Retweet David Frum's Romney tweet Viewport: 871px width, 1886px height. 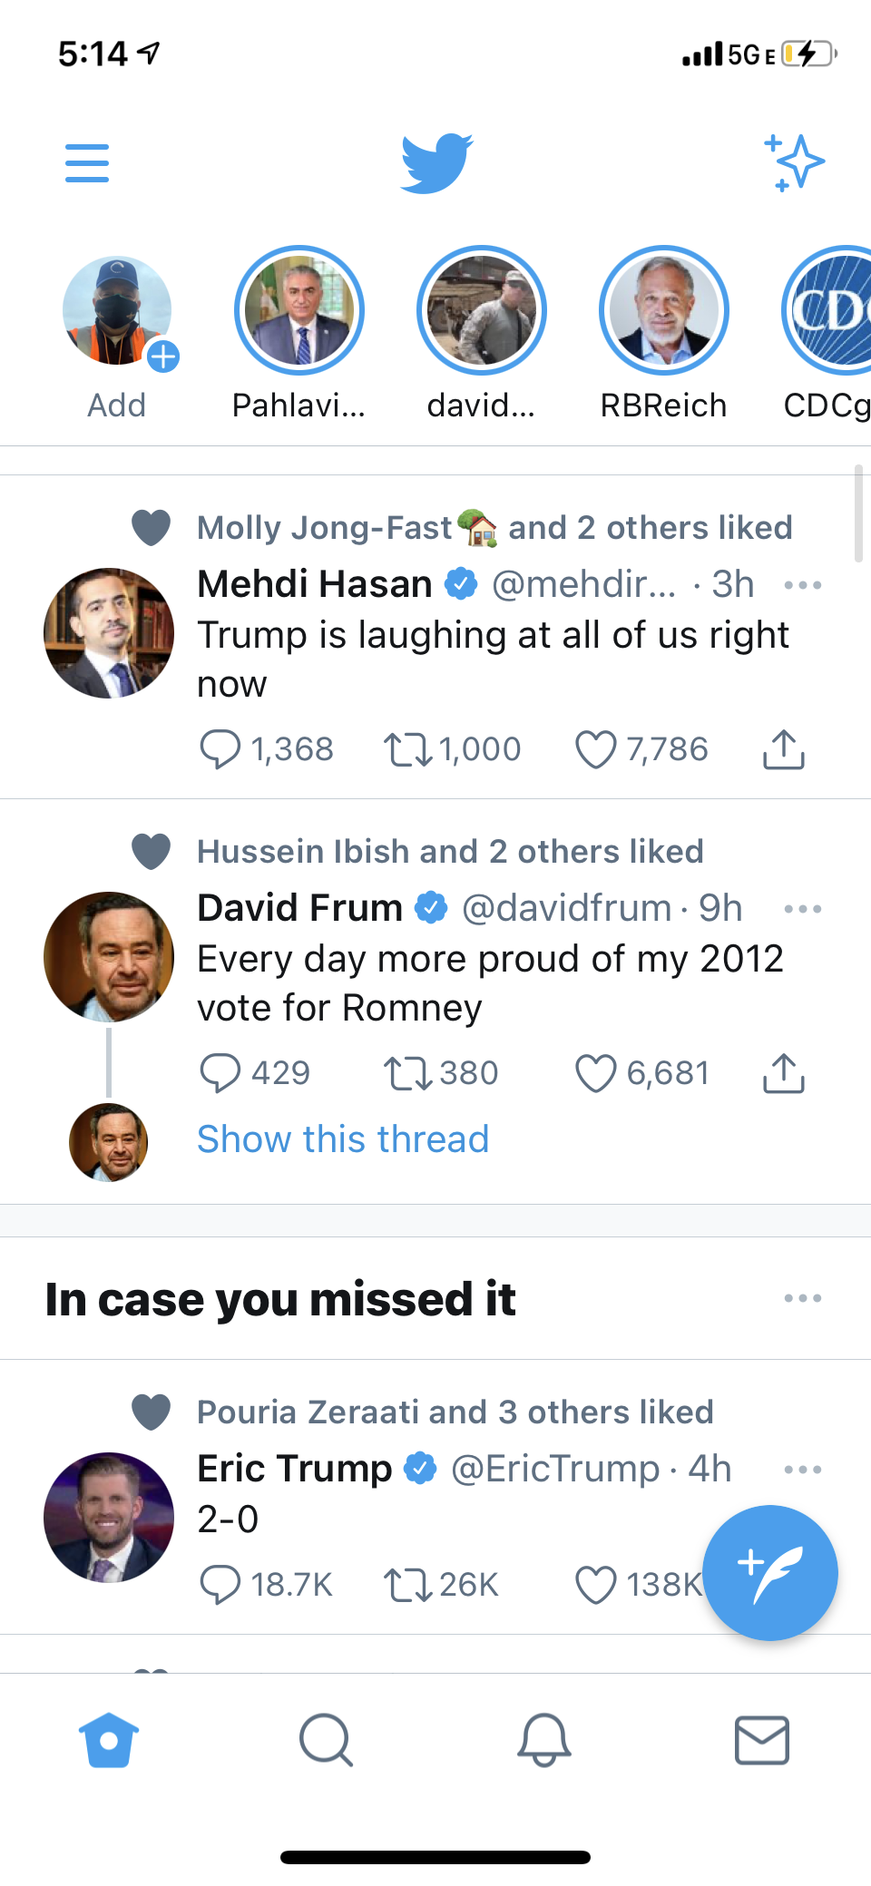(407, 1073)
